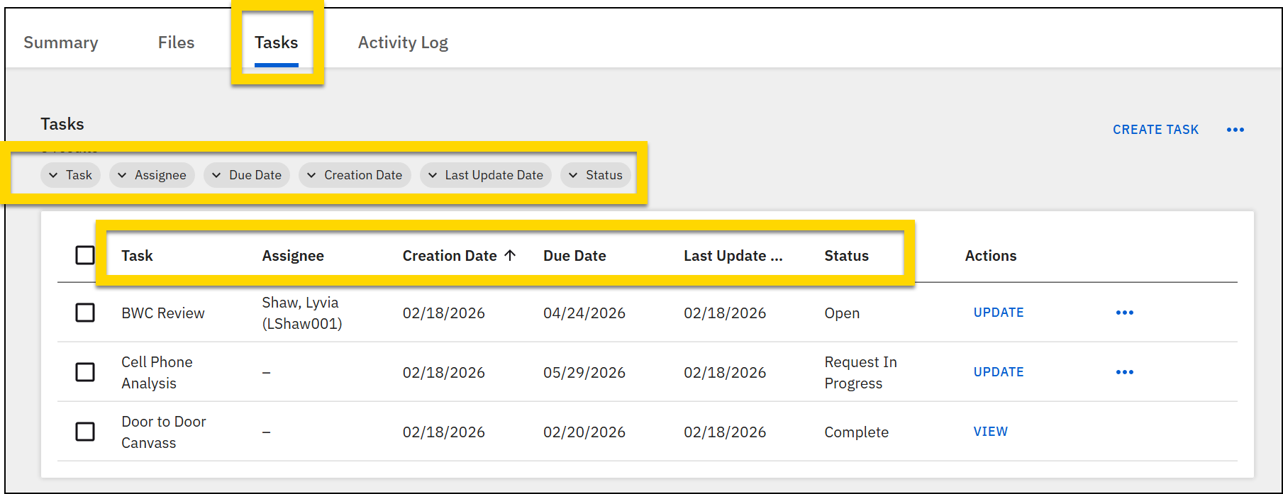Open the ellipsis menu for BWC Review row
The image size is (1283, 494).
[1124, 313]
